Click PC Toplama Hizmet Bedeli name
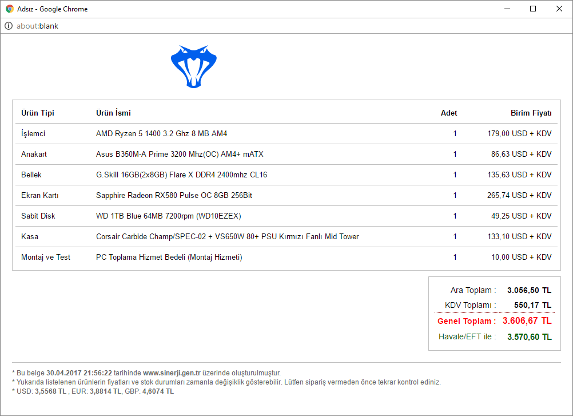Viewport: 573px width, 416px height. (169, 257)
